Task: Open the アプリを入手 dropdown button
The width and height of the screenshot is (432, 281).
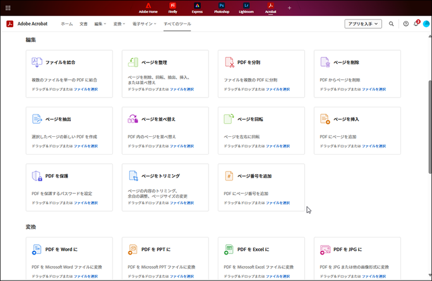Action: (363, 24)
